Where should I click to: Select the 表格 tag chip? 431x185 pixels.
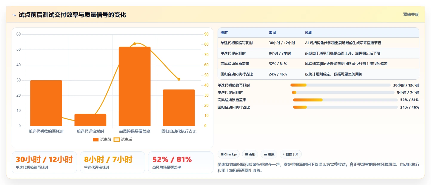(250, 154)
